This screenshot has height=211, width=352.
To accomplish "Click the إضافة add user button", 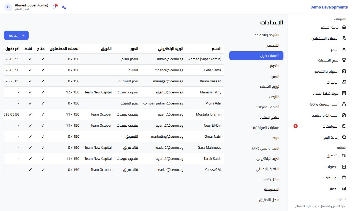I will tap(16, 35).
